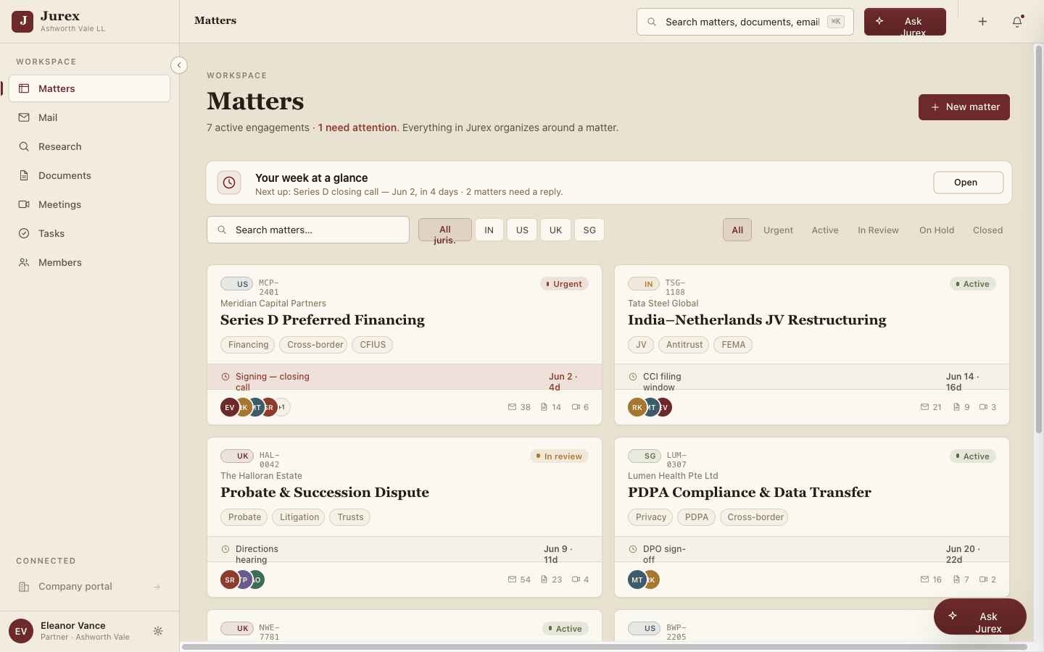The height and width of the screenshot is (652, 1044).
Task: Switch to In Review status tab
Action: pyautogui.click(x=878, y=230)
